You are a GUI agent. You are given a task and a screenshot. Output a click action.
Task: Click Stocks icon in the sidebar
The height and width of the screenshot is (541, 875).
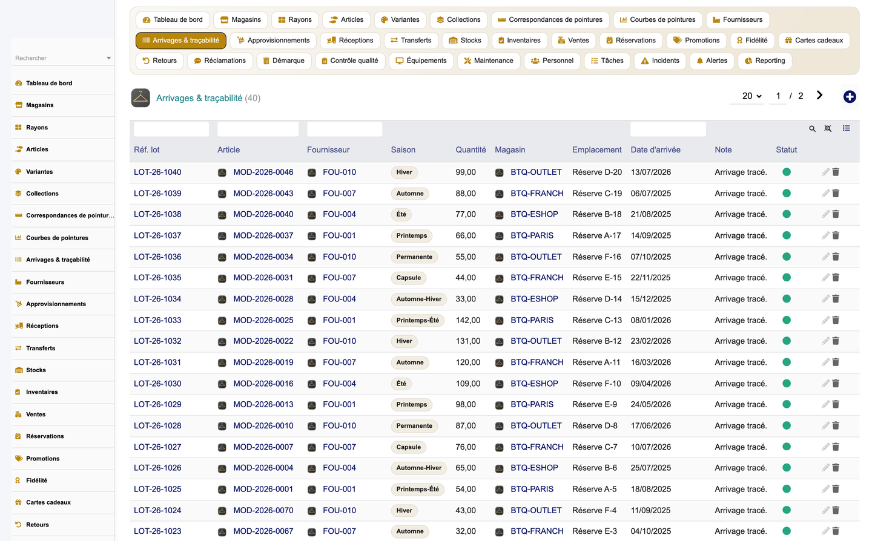click(18, 370)
